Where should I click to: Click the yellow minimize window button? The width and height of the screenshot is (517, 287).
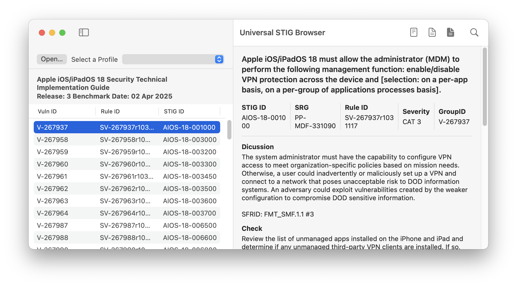tap(52, 33)
